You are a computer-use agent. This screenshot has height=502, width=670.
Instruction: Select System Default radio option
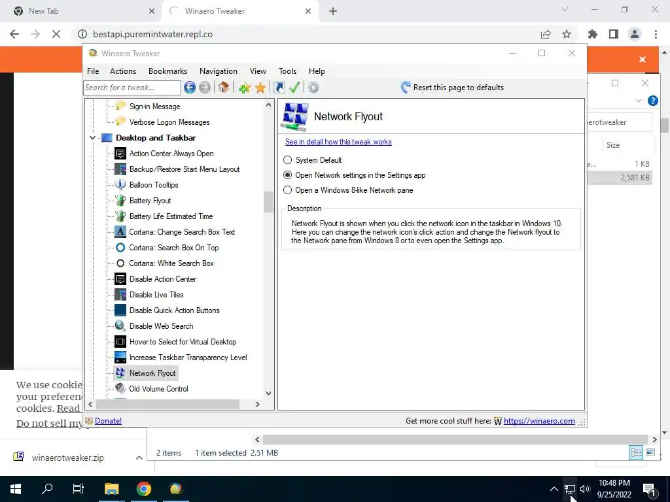click(x=288, y=159)
